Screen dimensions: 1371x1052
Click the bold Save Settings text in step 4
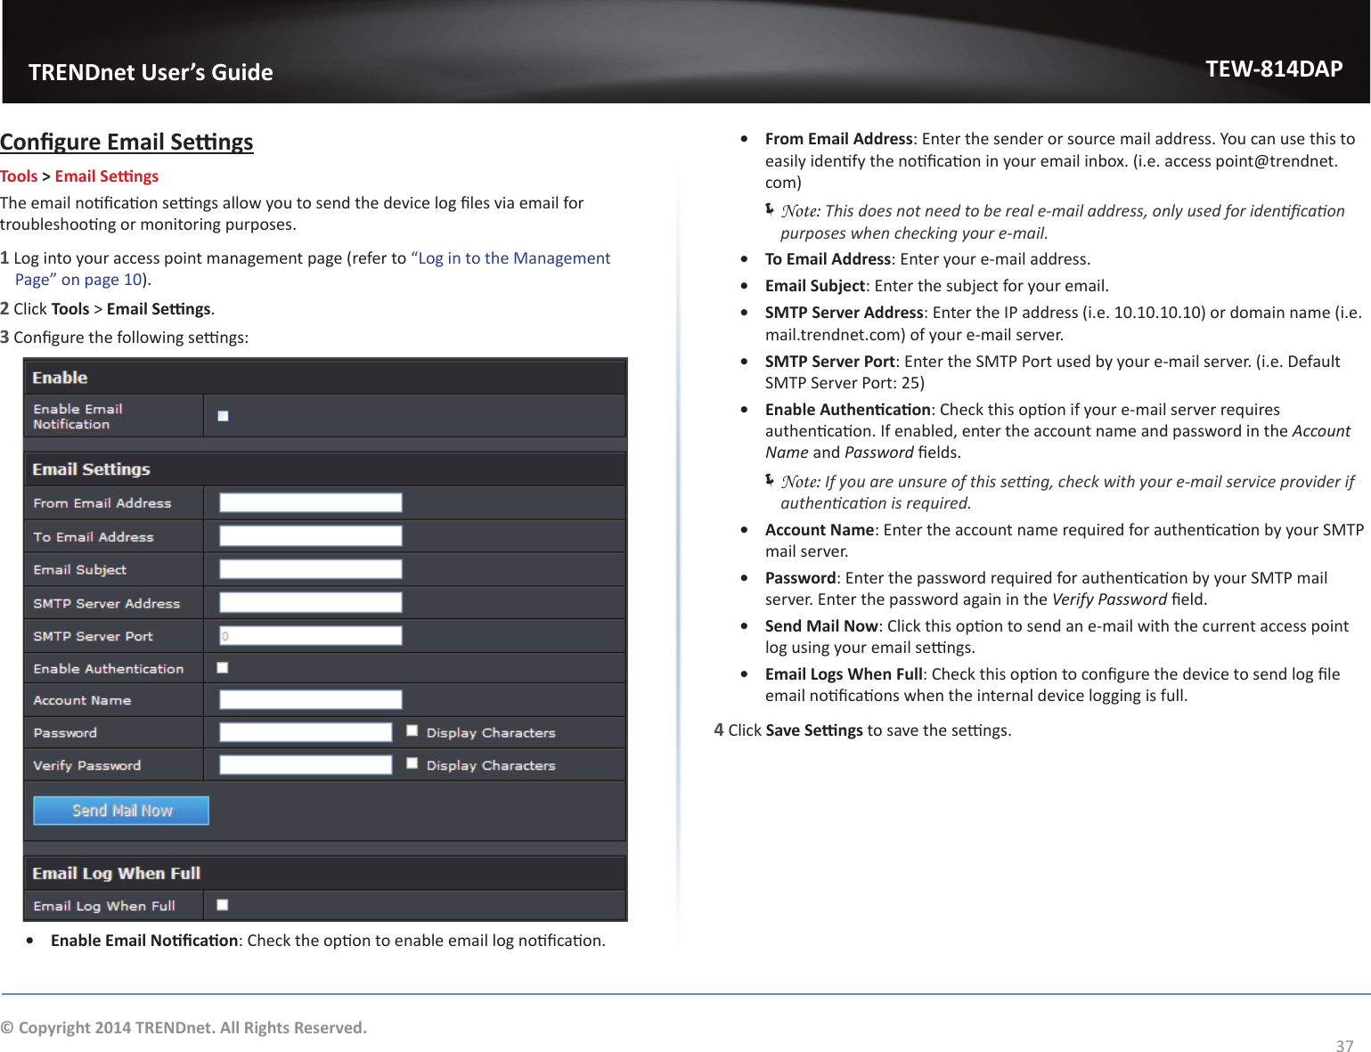point(814,730)
